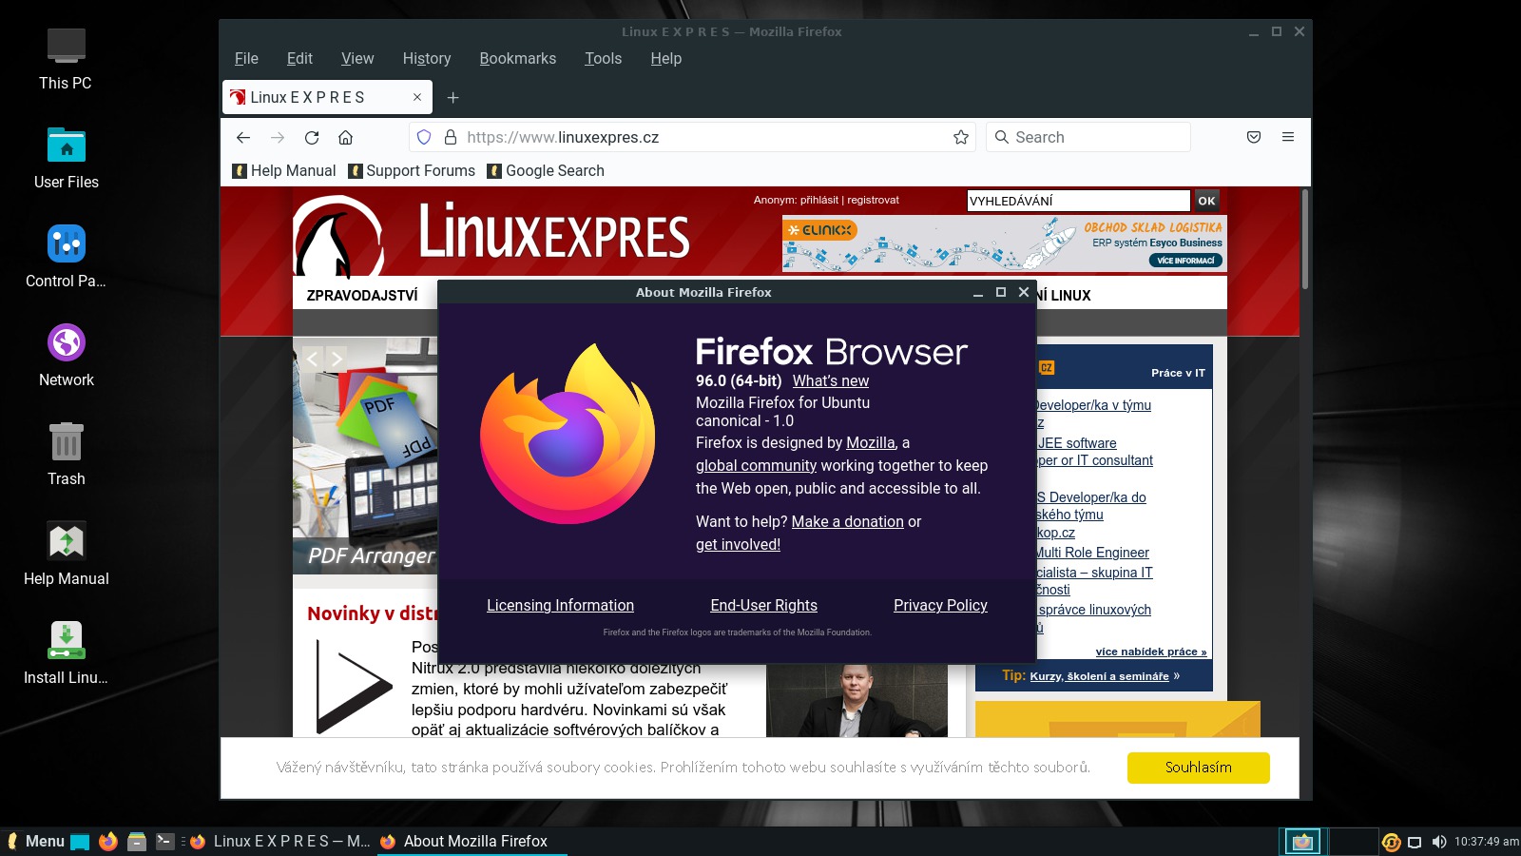
Task: Launch Install Linux desktop icon
Action: tap(66, 652)
